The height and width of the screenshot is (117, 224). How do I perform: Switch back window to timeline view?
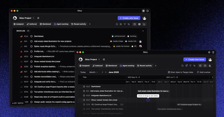[144, 24]
